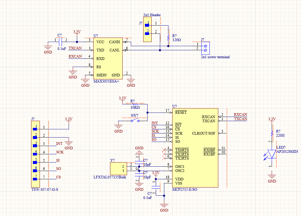Click the RXCAN net label beside MCP2515
This screenshot has height=216, width=301.
pos(240,115)
